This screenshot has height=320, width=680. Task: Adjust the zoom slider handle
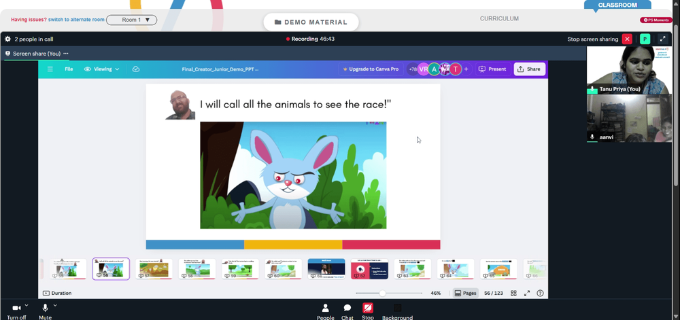[382, 293]
